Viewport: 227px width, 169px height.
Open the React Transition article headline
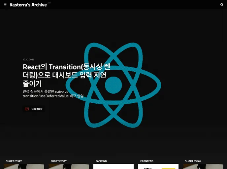64,75
